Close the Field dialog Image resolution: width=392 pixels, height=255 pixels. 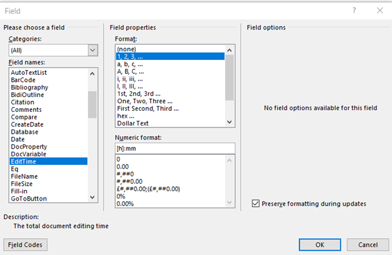(x=379, y=11)
